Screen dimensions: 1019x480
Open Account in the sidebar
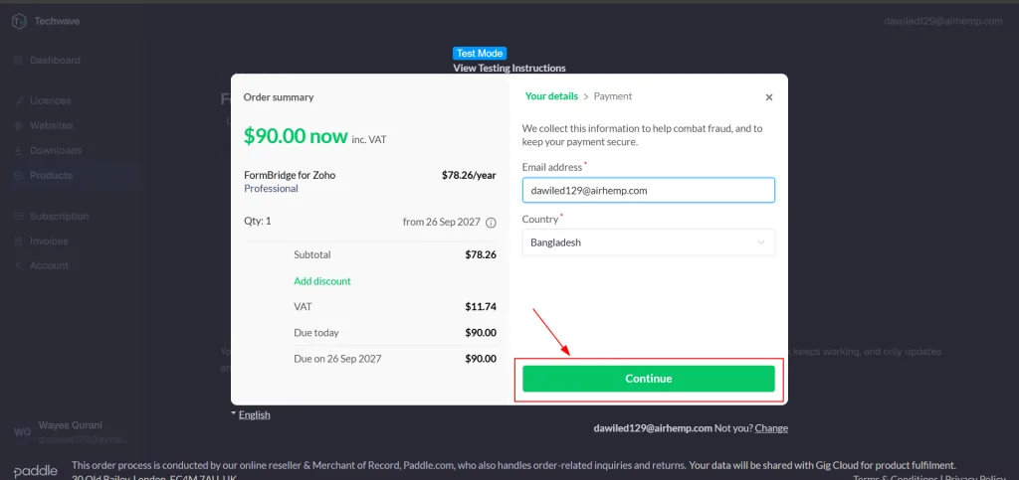coord(49,265)
